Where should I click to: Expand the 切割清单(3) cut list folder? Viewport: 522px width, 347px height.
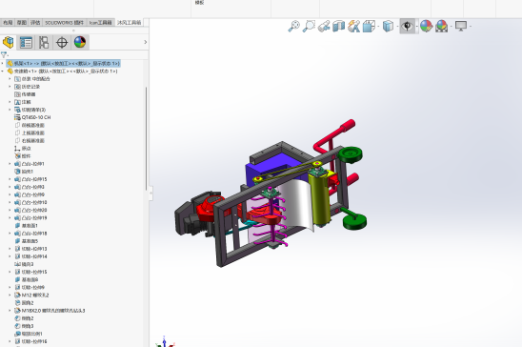pyautogui.click(x=10, y=110)
